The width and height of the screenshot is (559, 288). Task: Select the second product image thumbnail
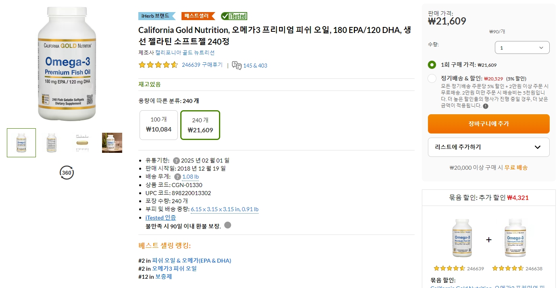[x=51, y=142]
